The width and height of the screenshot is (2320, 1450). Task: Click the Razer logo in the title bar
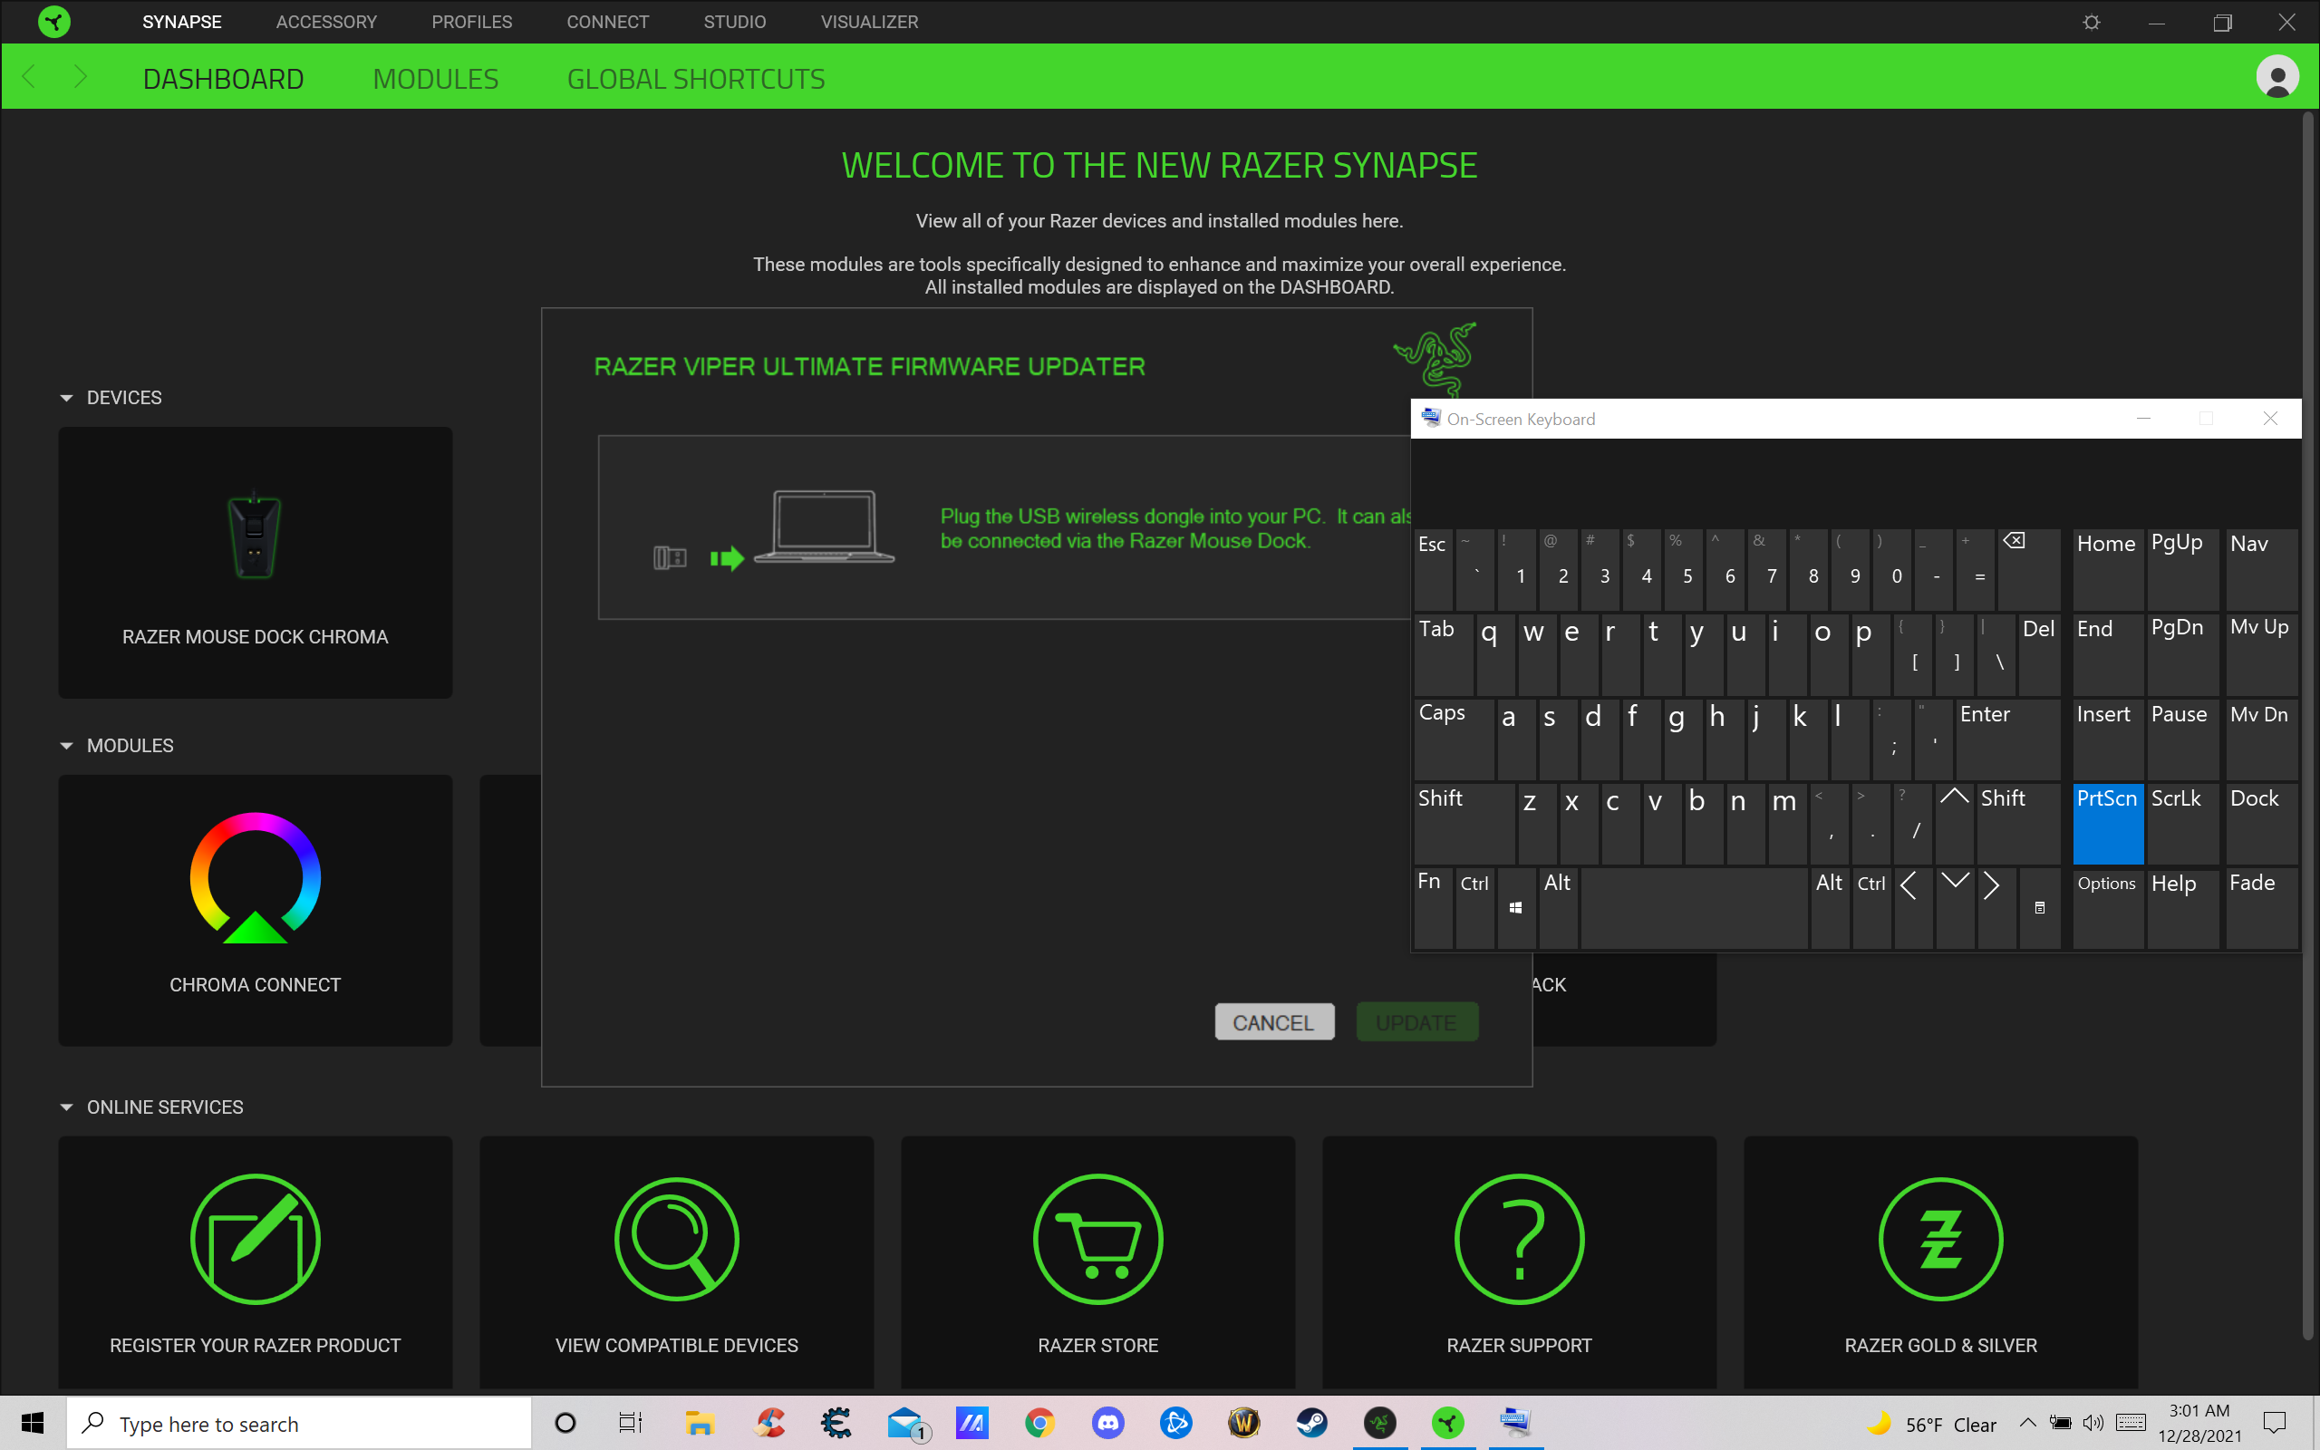tap(54, 21)
